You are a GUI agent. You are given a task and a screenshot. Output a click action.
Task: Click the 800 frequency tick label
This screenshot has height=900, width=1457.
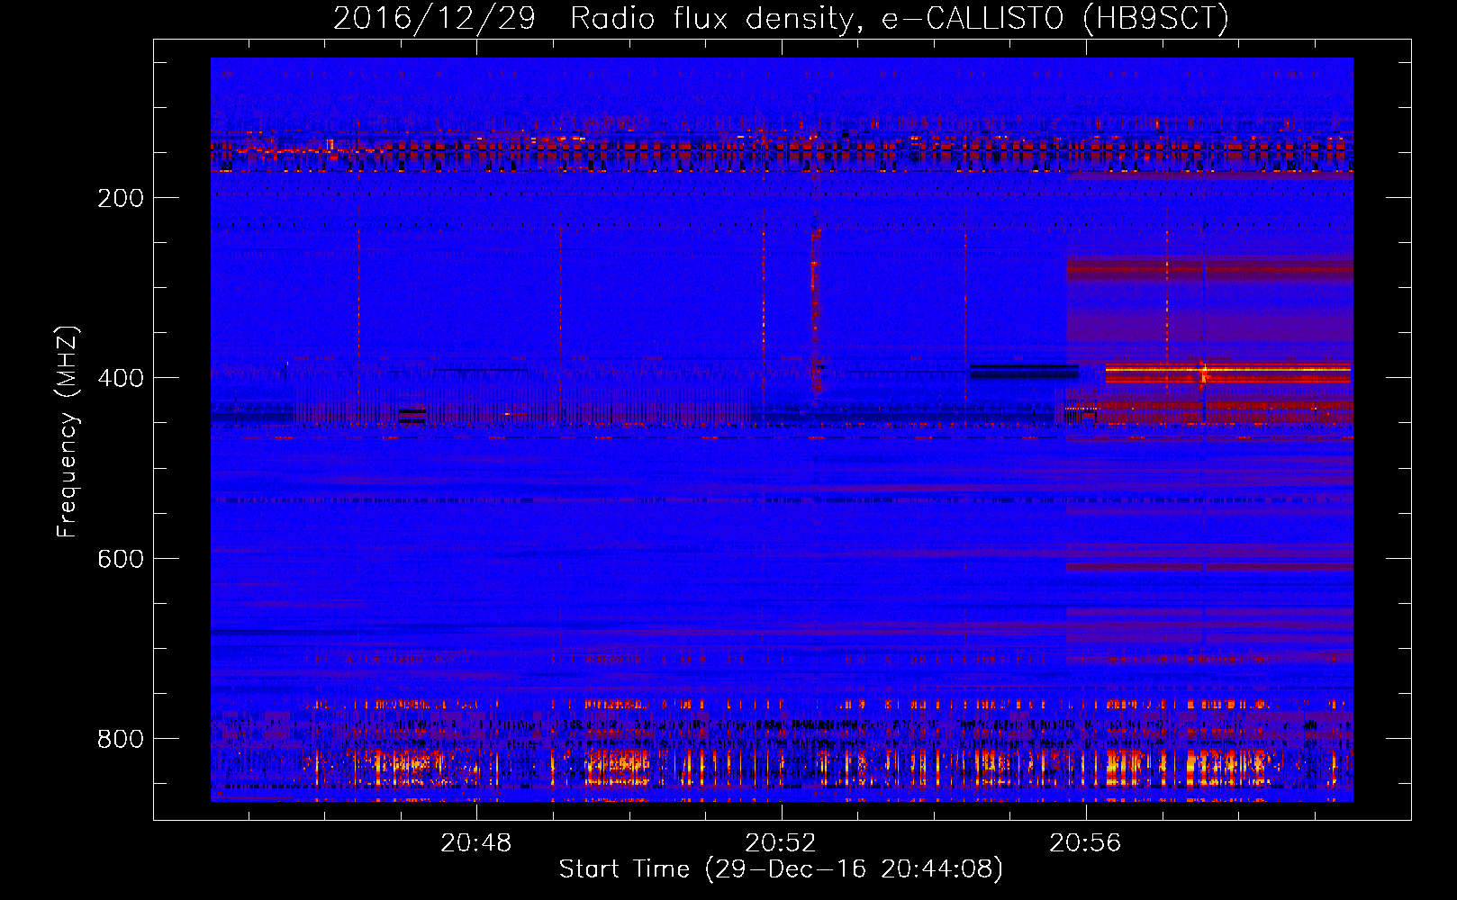[121, 739]
